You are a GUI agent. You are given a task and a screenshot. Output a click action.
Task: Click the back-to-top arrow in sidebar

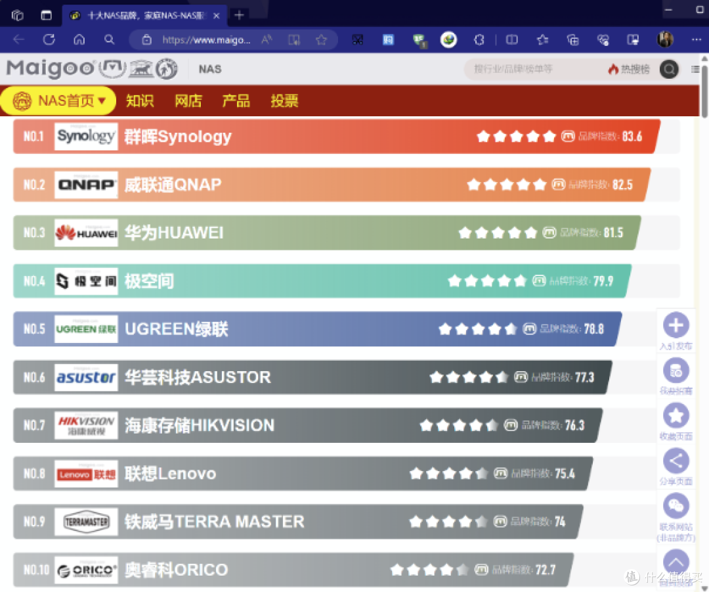pos(676,562)
